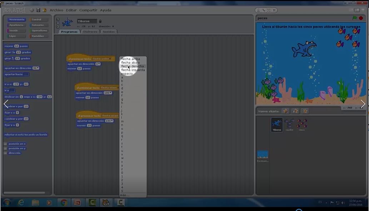Open the Compartir menu
The width and height of the screenshot is (369, 211).
(x=88, y=10)
